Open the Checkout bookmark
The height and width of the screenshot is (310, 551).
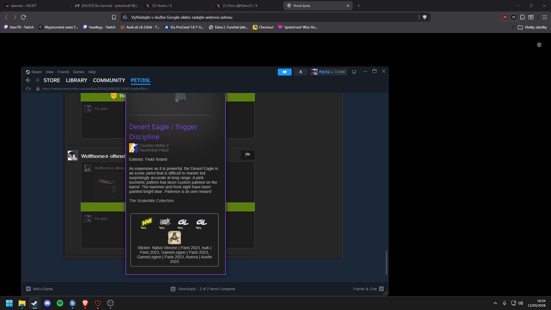click(x=263, y=27)
